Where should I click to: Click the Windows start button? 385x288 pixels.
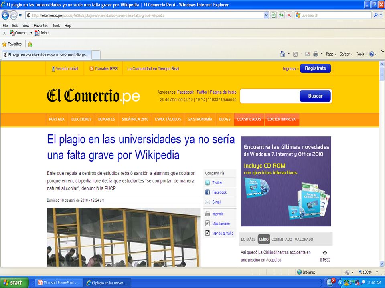pyautogui.click(x=14, y=283)
